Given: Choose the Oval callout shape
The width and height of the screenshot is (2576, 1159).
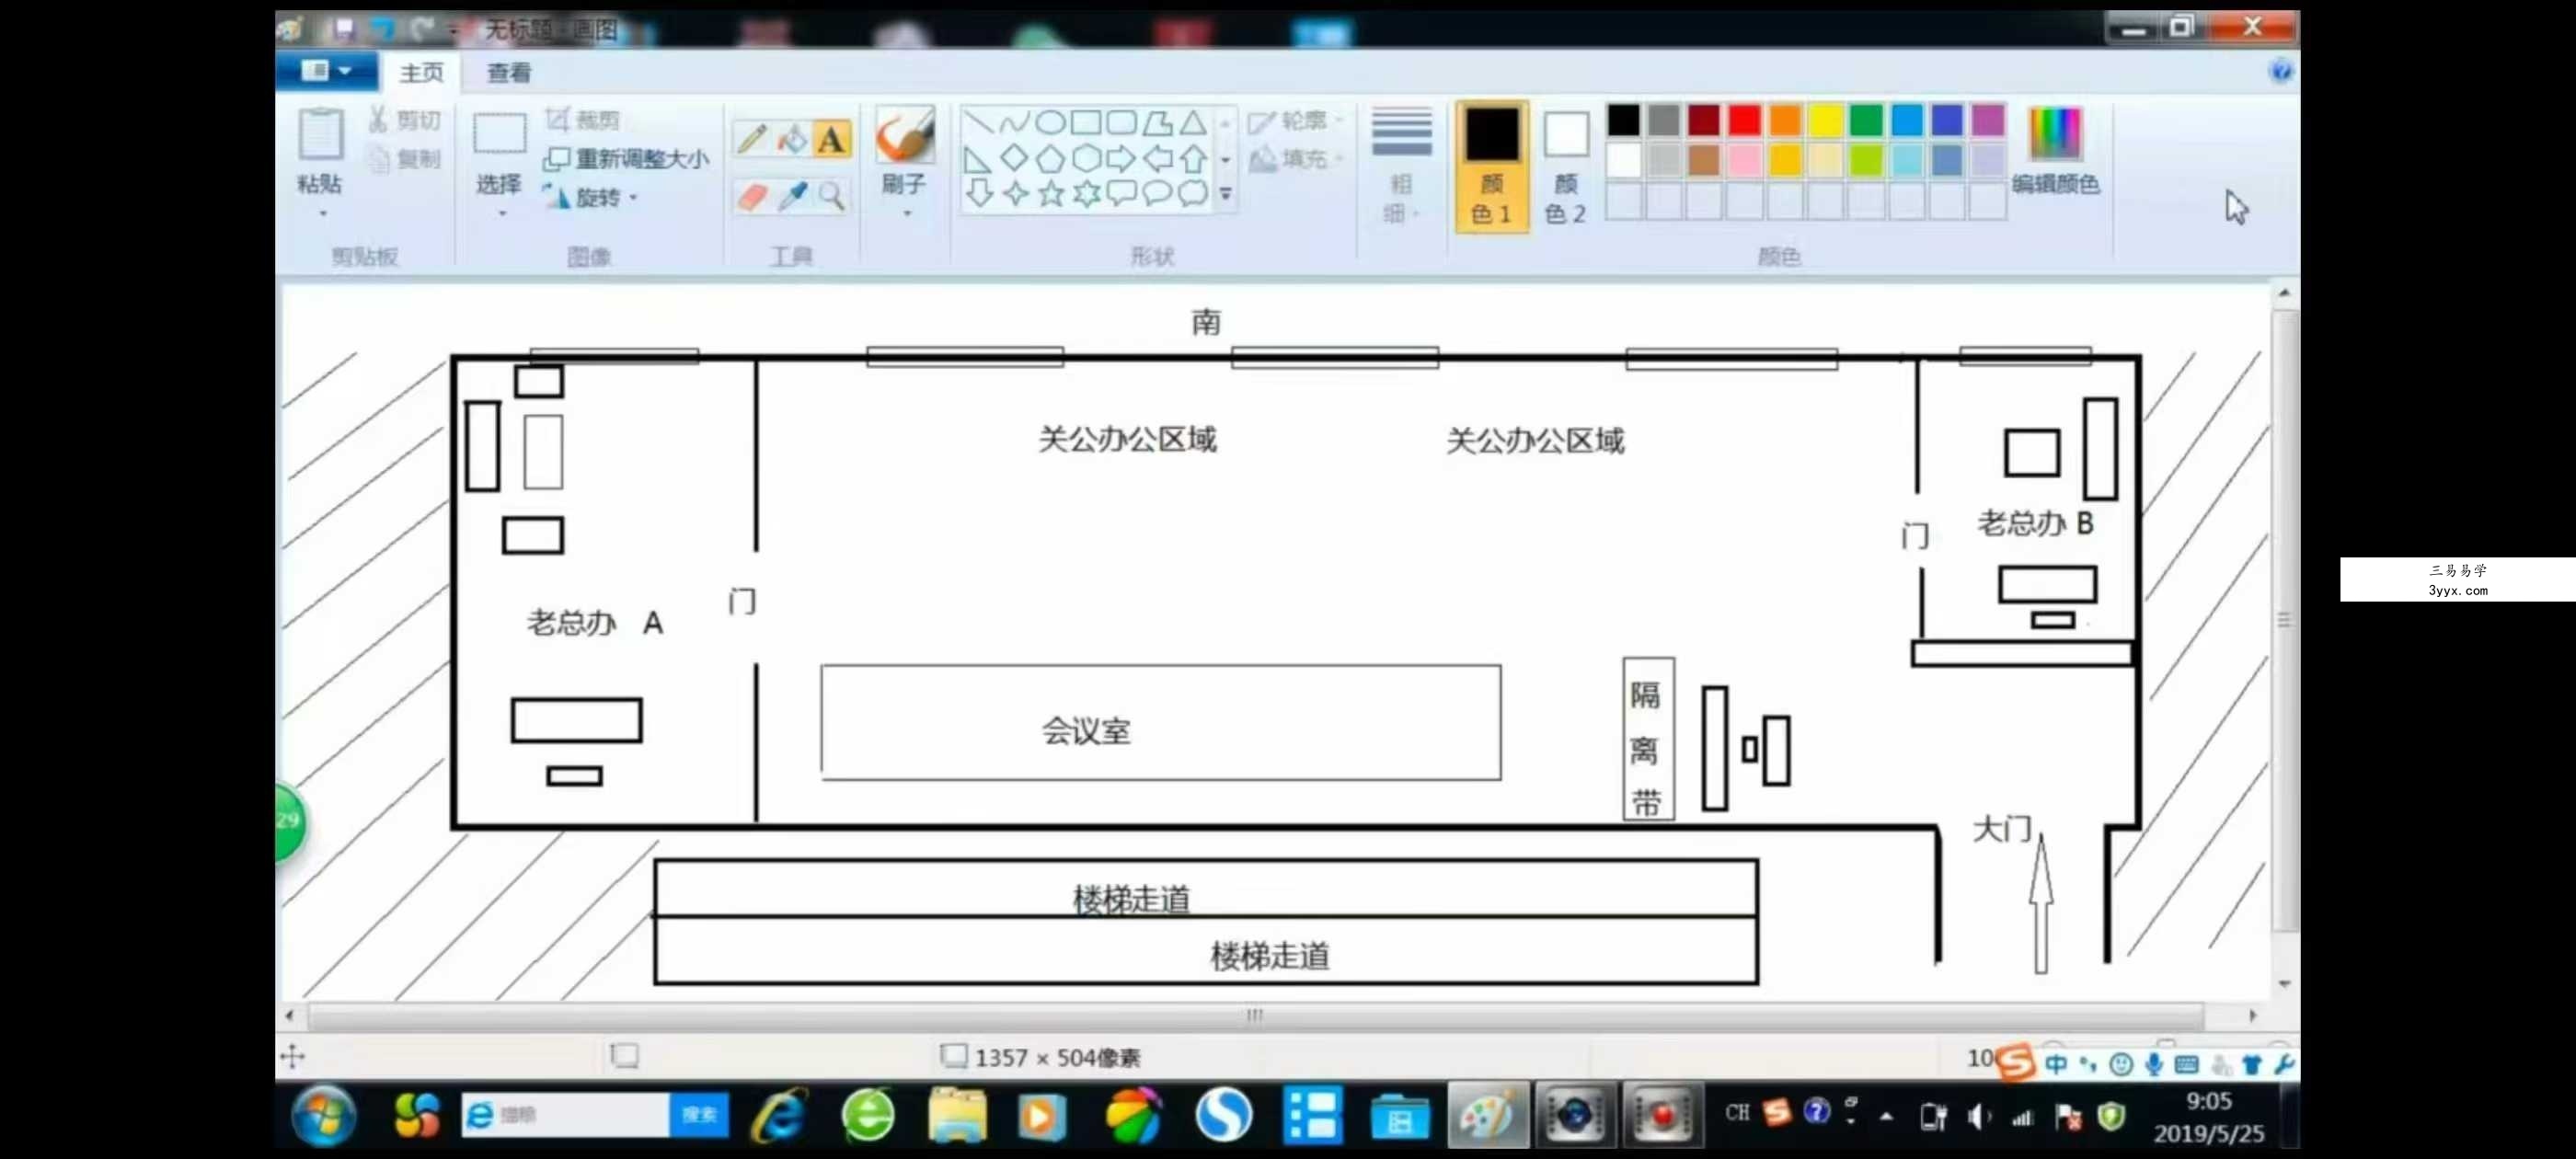Looking at the screenshot, I should (1157, 193).
